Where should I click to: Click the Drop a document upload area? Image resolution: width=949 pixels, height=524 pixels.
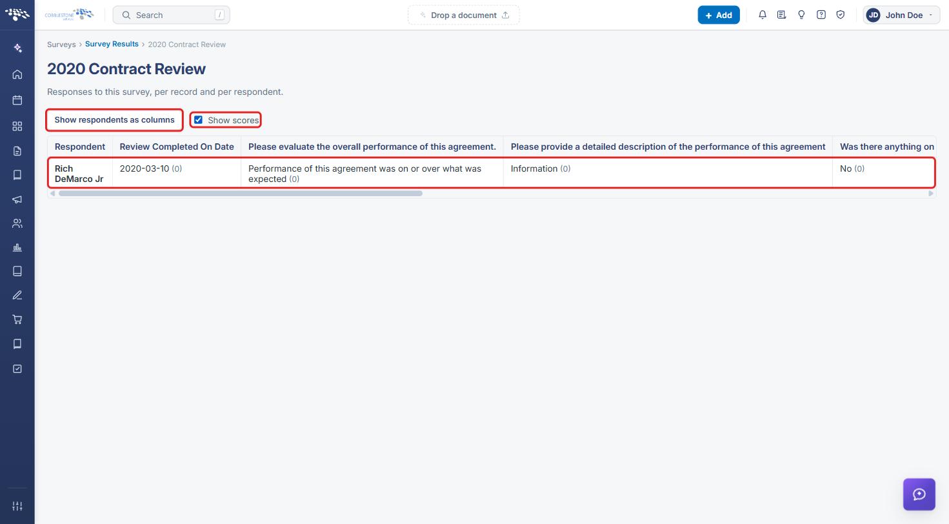(x=463, y=15)
